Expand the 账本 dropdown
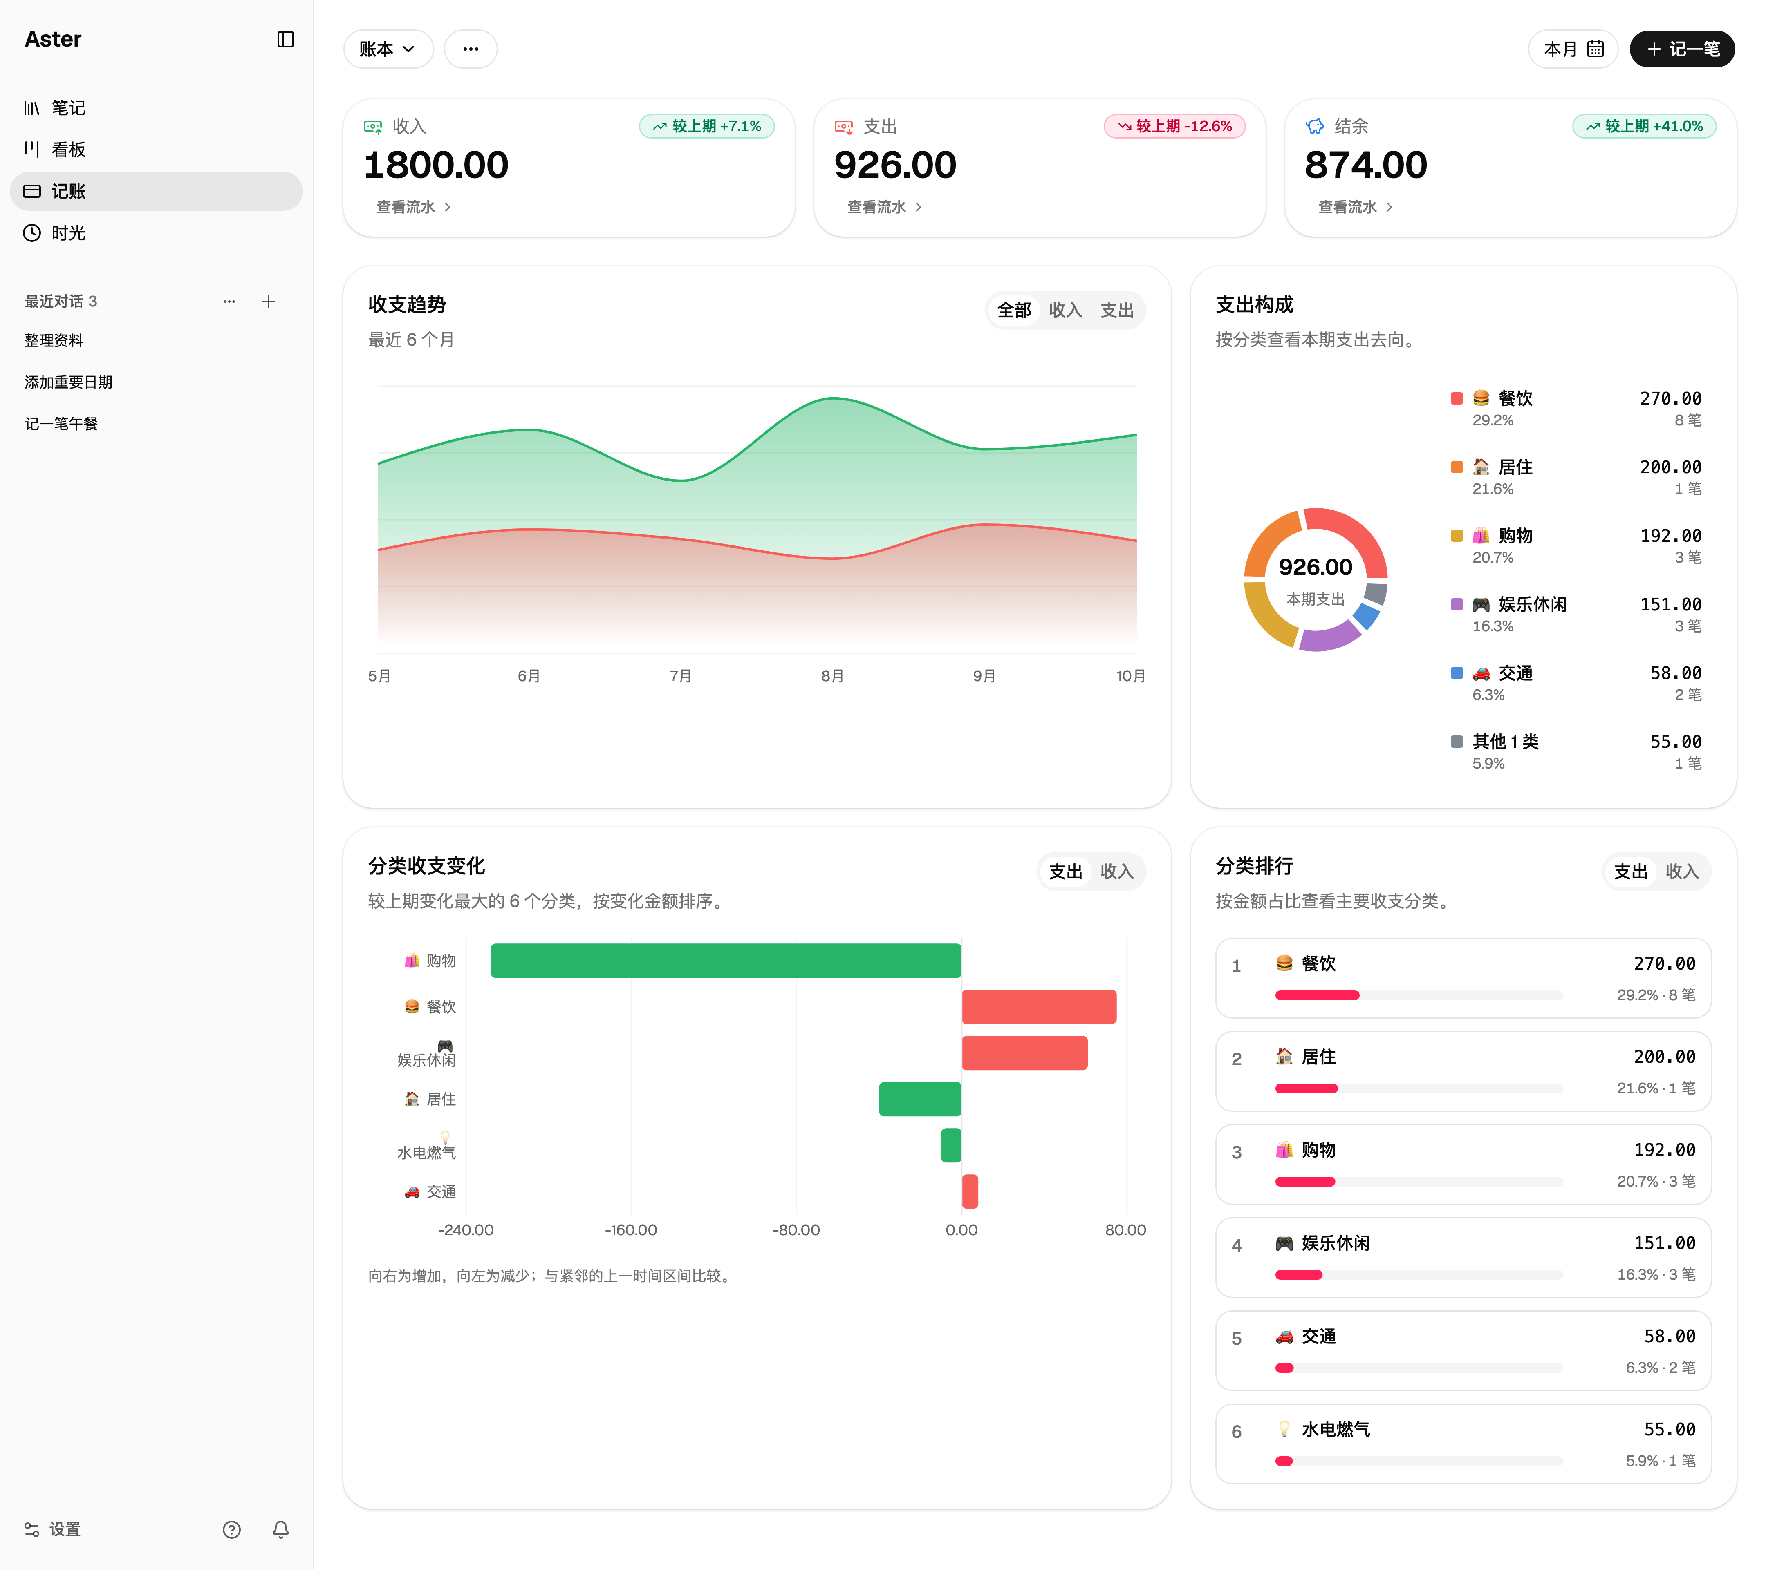The image size is (1766, 1569). (x=388, y=49)
